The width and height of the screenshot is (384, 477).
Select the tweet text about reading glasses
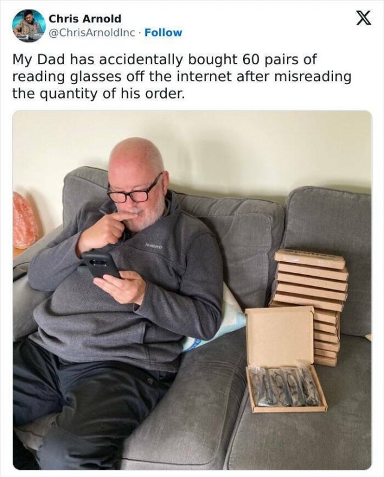point(182,76)
